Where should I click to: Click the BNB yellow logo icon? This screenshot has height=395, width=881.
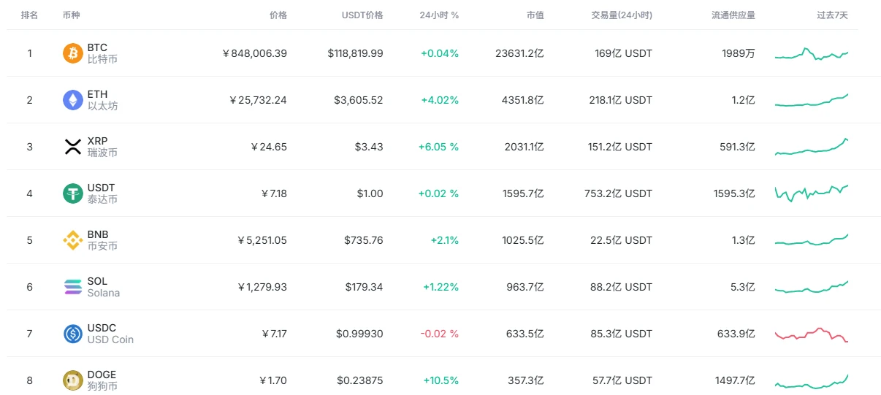(73, 240)
